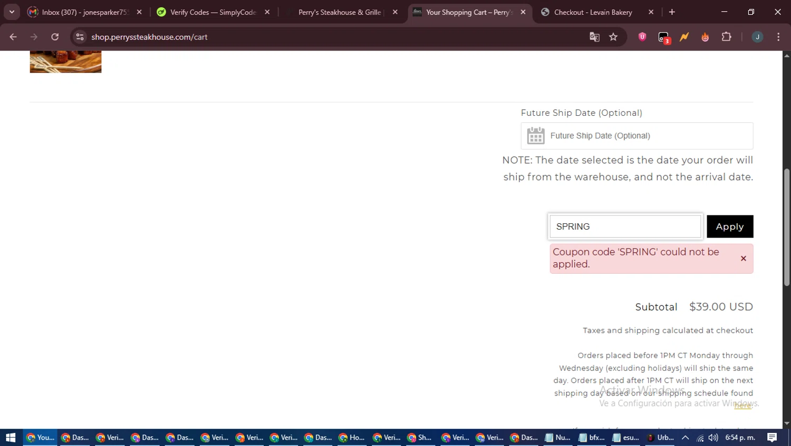
Task: Click the calendar icon for Future Ship Date
Action: coord(535,136)
